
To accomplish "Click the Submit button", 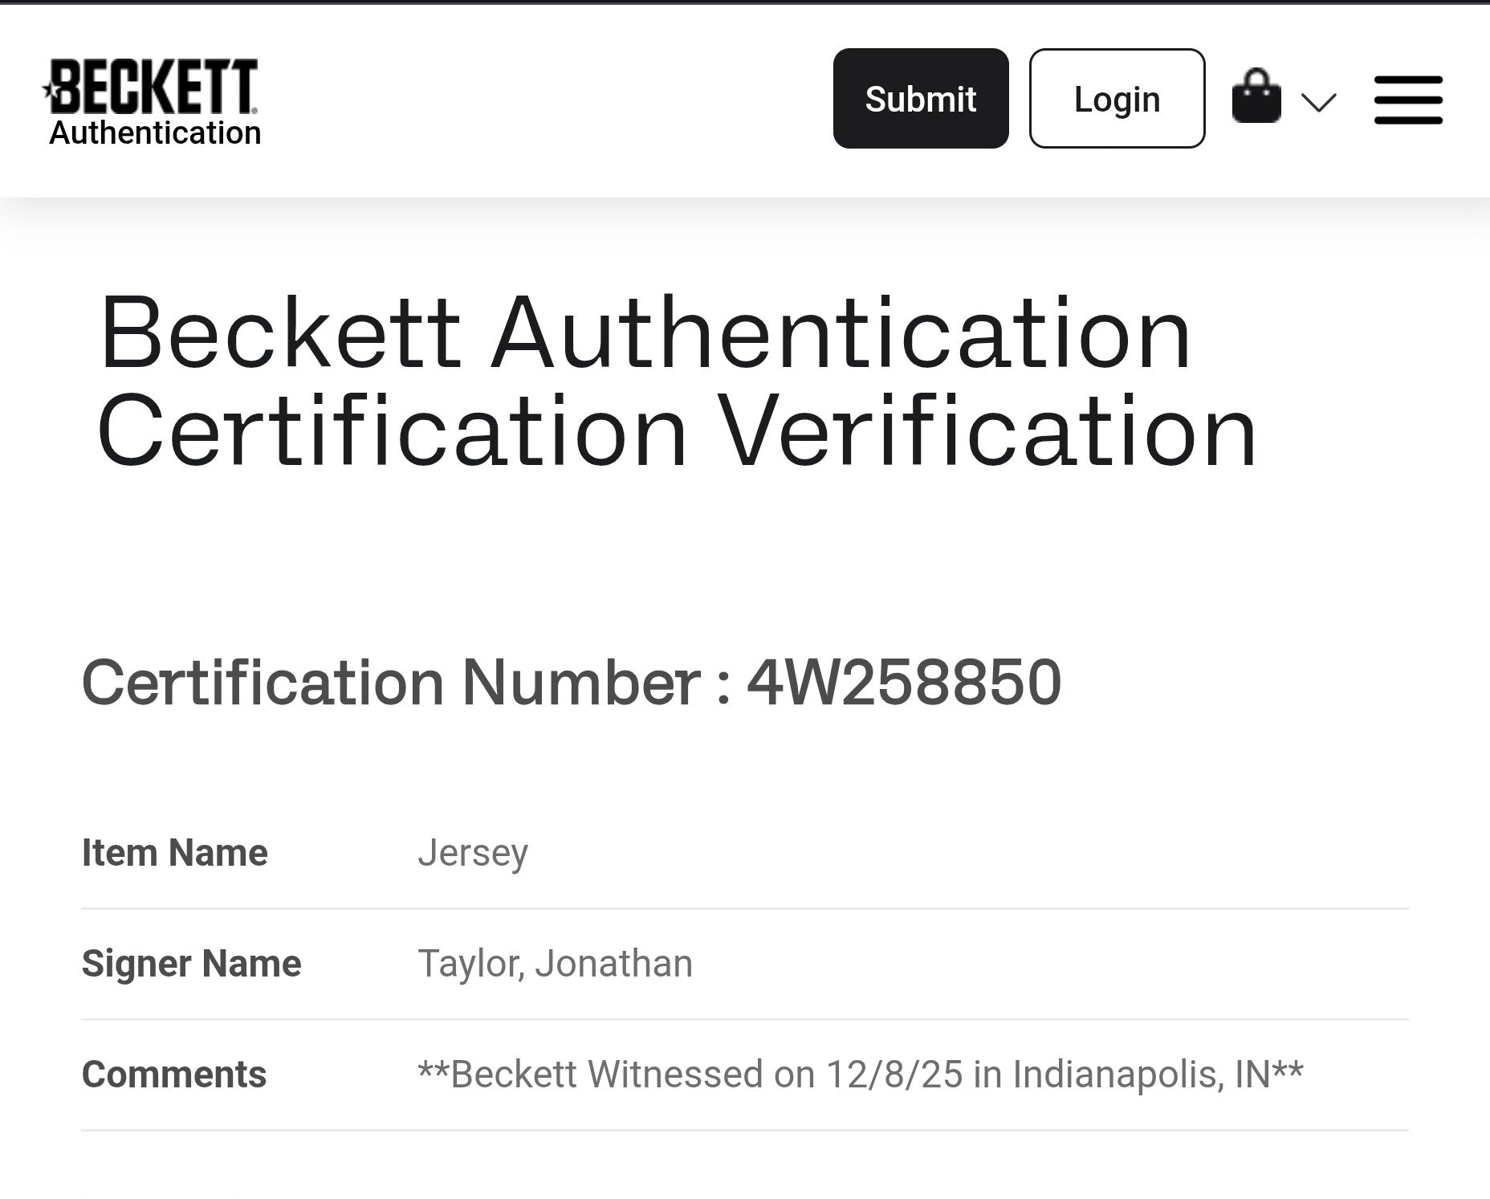I will point(920,98).
